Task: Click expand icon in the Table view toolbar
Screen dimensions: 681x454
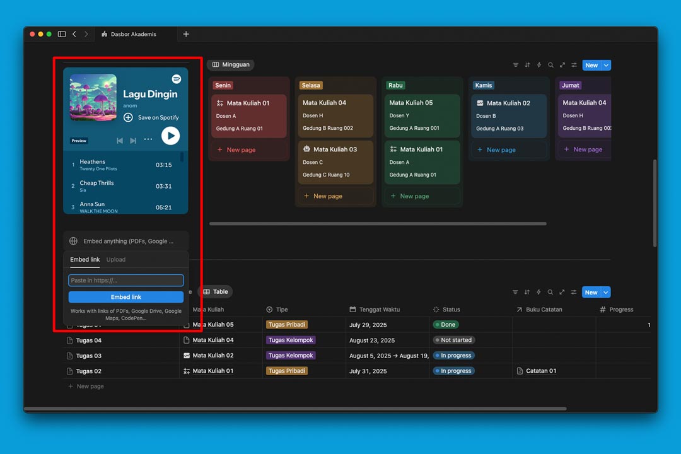Action: click(562, 293)
